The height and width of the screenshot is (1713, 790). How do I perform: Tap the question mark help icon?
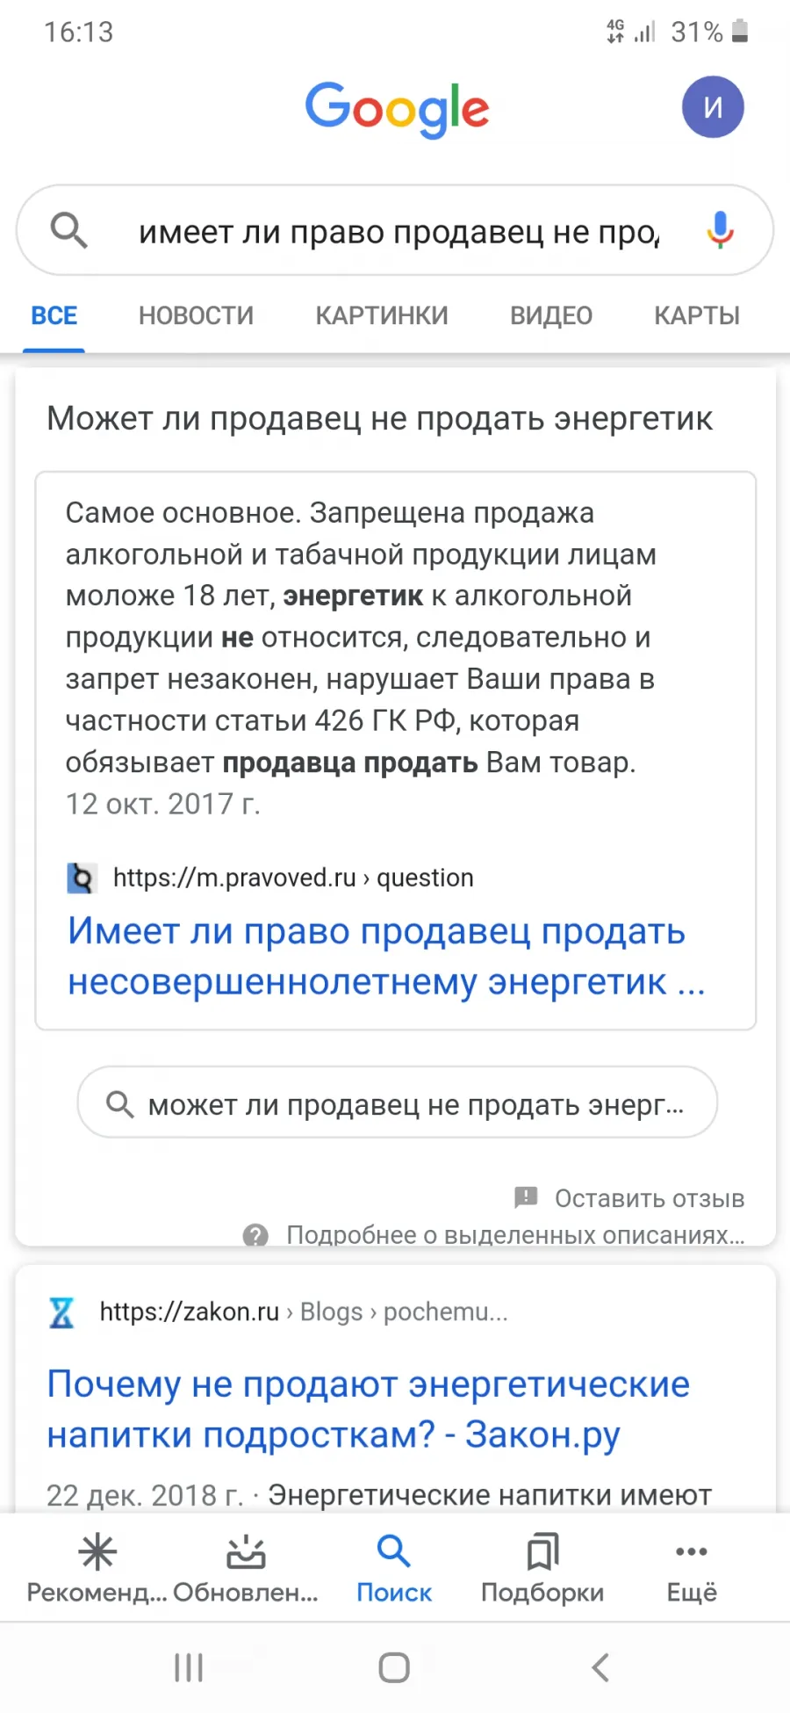[x=255, y=1235]
